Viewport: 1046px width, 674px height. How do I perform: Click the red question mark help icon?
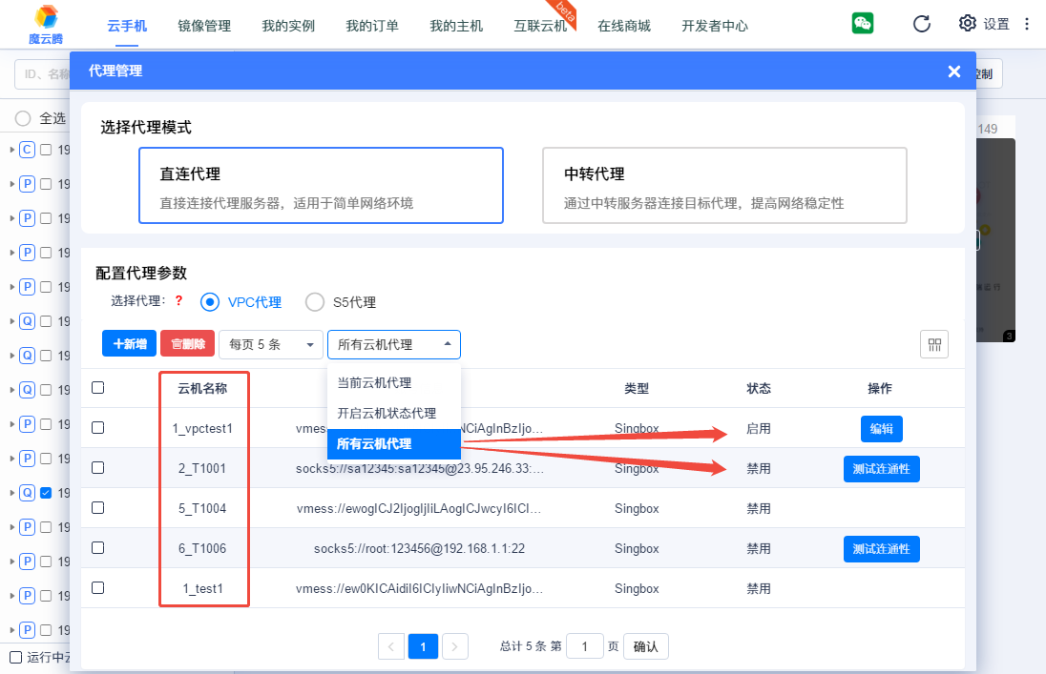[x=178, y=301]
